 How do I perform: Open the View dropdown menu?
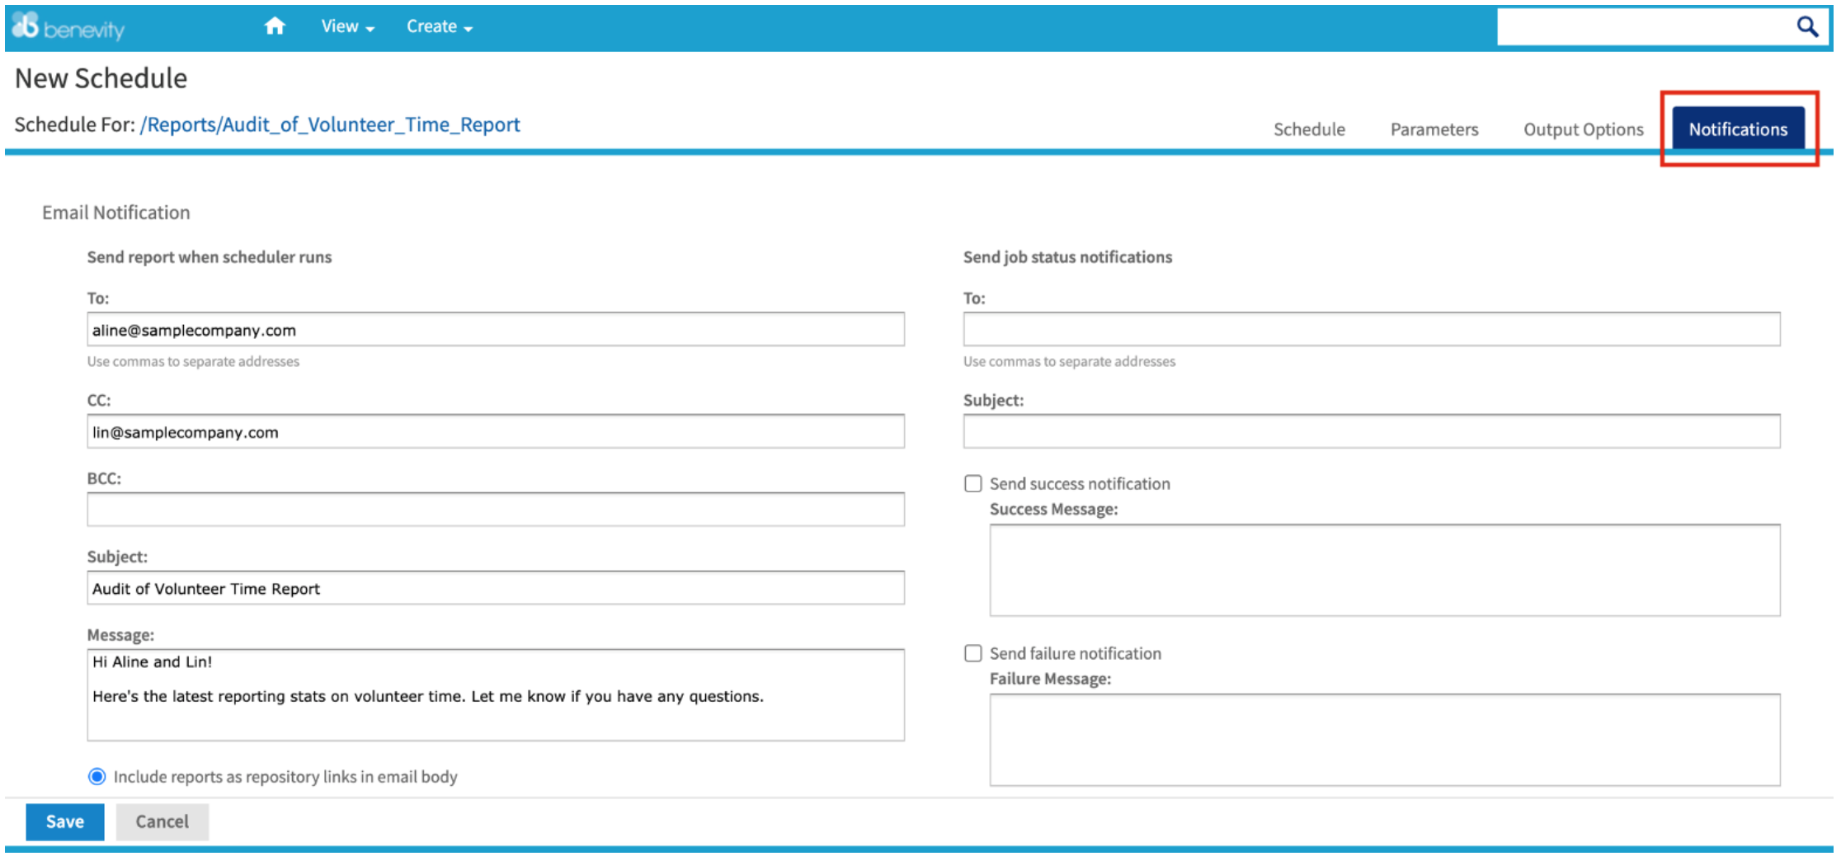coord(347,26)
